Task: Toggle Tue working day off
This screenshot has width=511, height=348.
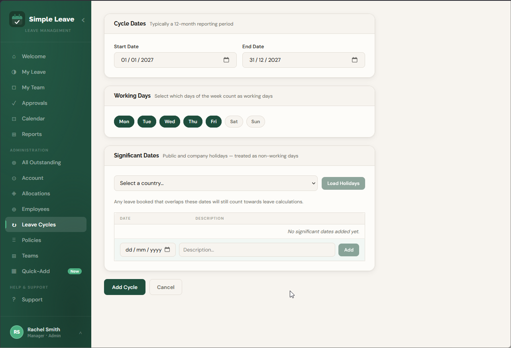Action: pyautogui.click(x=147, y=122)
